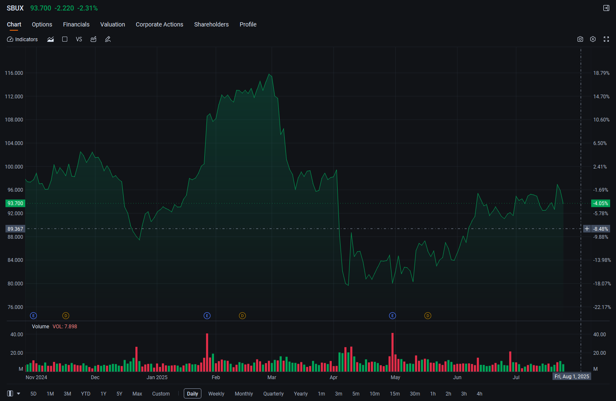Open the Indicators menu
Screen dimensions: 616x401
22,39
